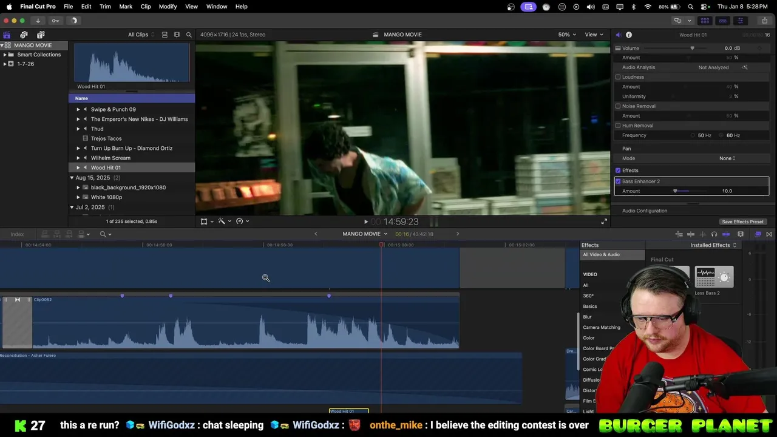Screen dimensions: 777x437
Task: Toggle solo headphones icon in timeline
Action: pyautogui.click(x=714, y=234)
